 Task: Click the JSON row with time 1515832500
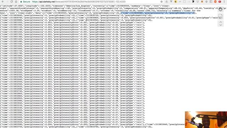[x=72, y=82]
